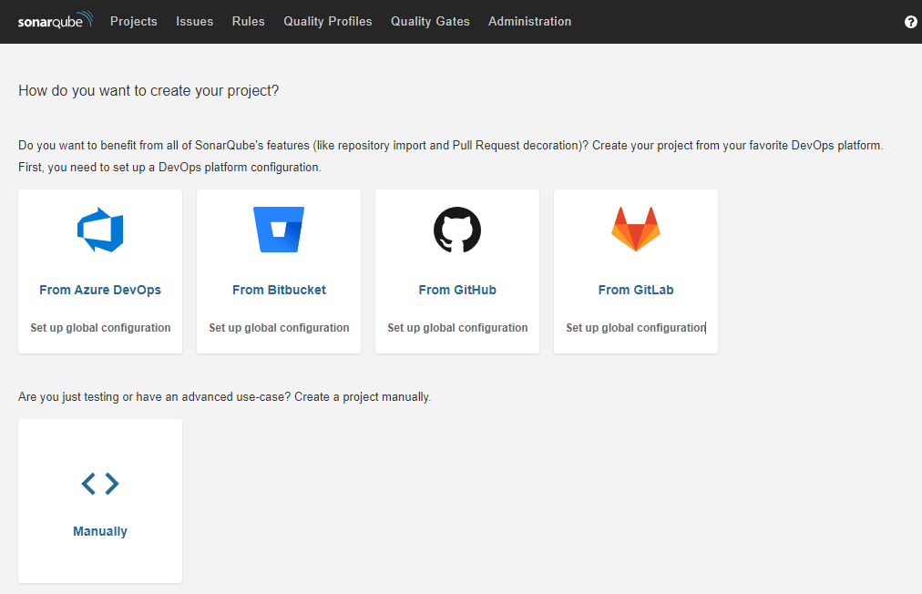
Task: Set up global configuration for Bitbucket
Action: (x=279, y=328)
